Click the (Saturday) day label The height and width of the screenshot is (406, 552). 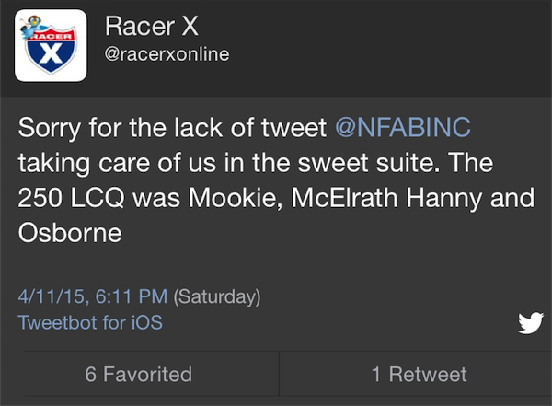217,297
